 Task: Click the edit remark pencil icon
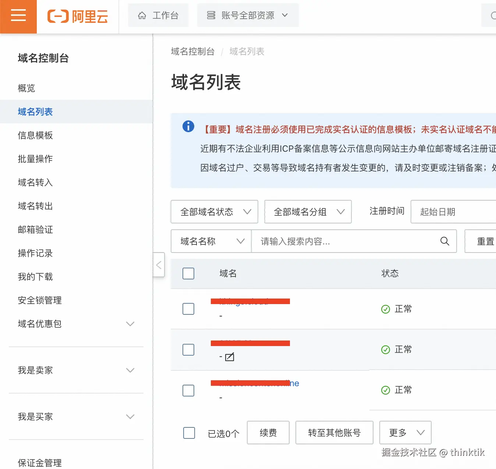click(x=230, y=357)
